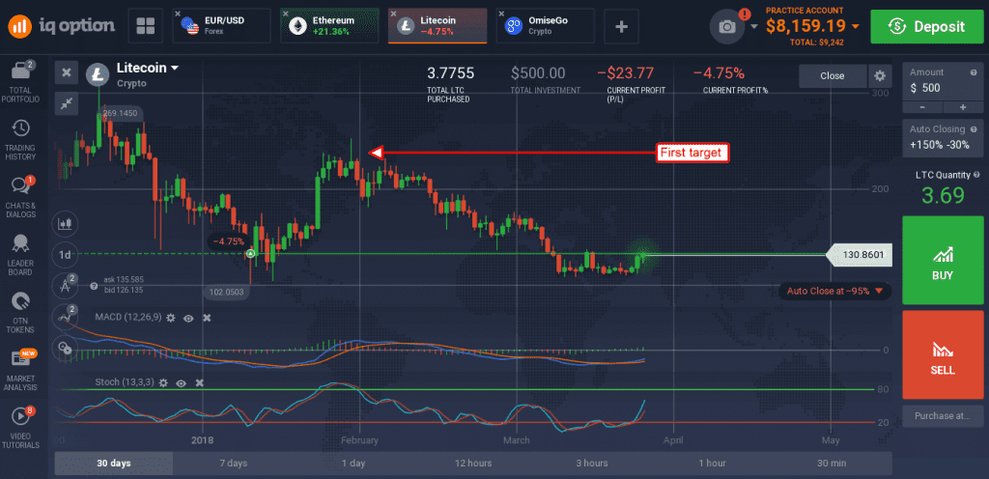Select the 1 day time range
Image resolution: width=989 pixels, height=479 pixels.
(x=353, y=464)
